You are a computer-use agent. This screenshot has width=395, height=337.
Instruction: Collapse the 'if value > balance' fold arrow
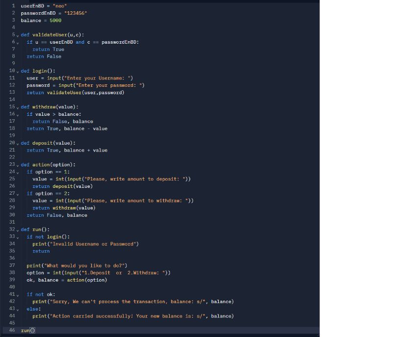coord(18,115)
